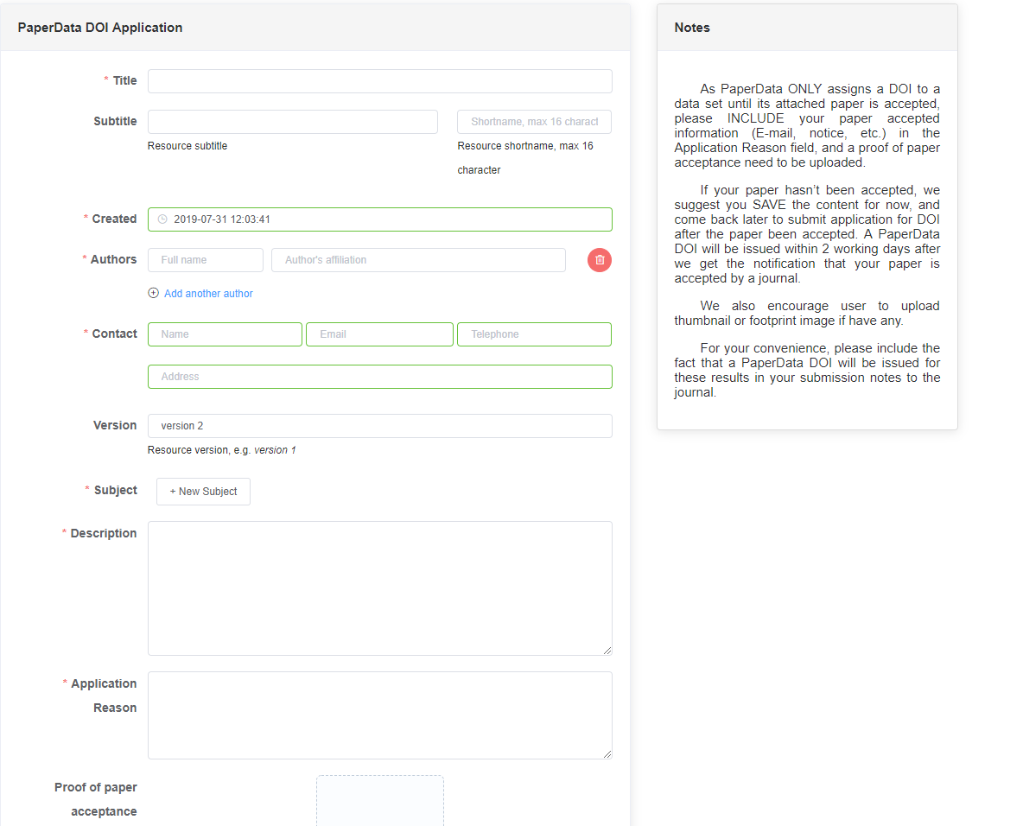This screenshot has height=826, width=1023.
Task: Click the red delete author trash icon
Action: pyautogui.click(x=600, y=260)
